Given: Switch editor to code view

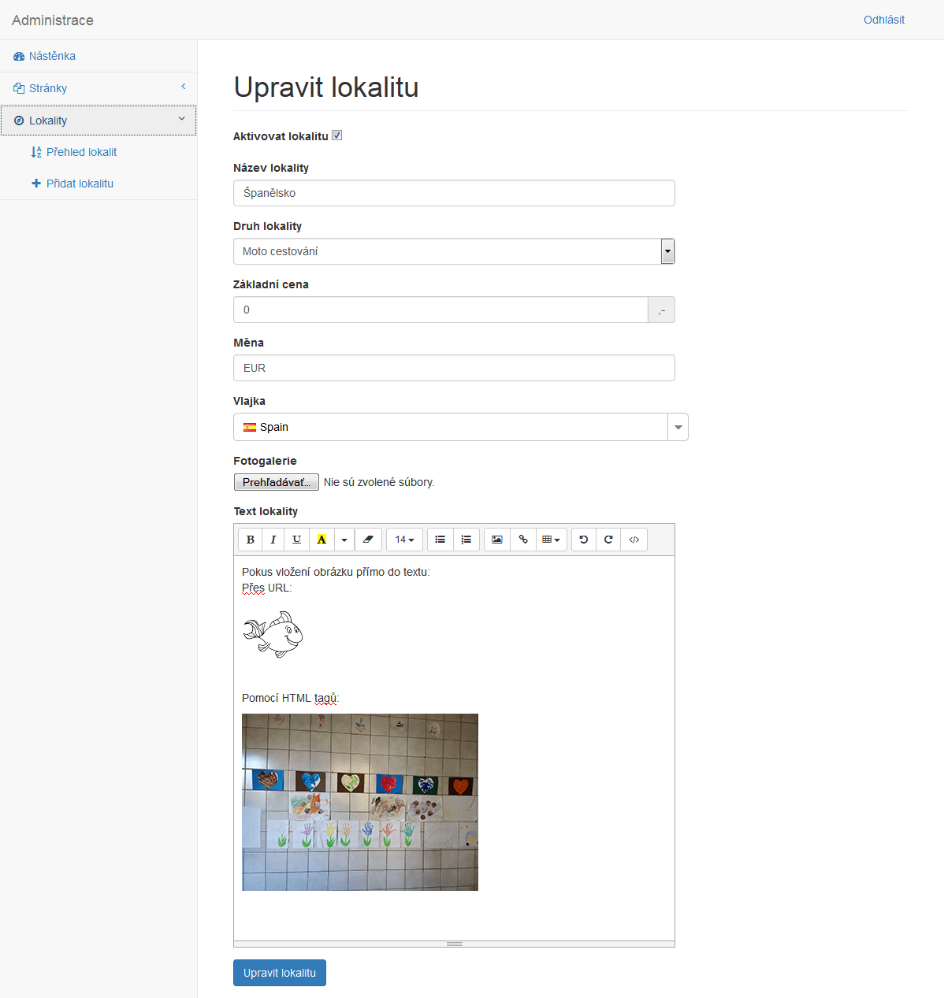Looking at the screenshot, I should 634,540.
